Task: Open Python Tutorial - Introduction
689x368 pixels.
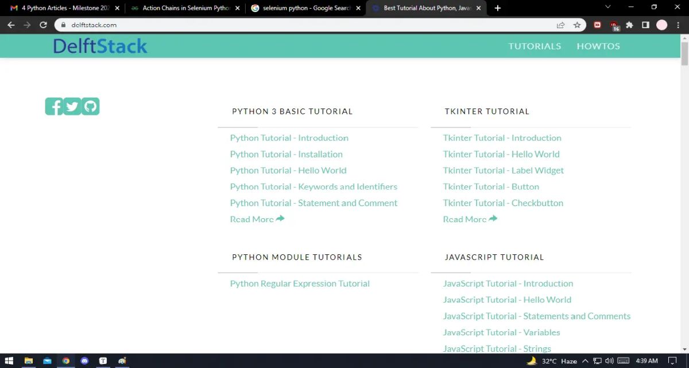Action: pos(289,138)
